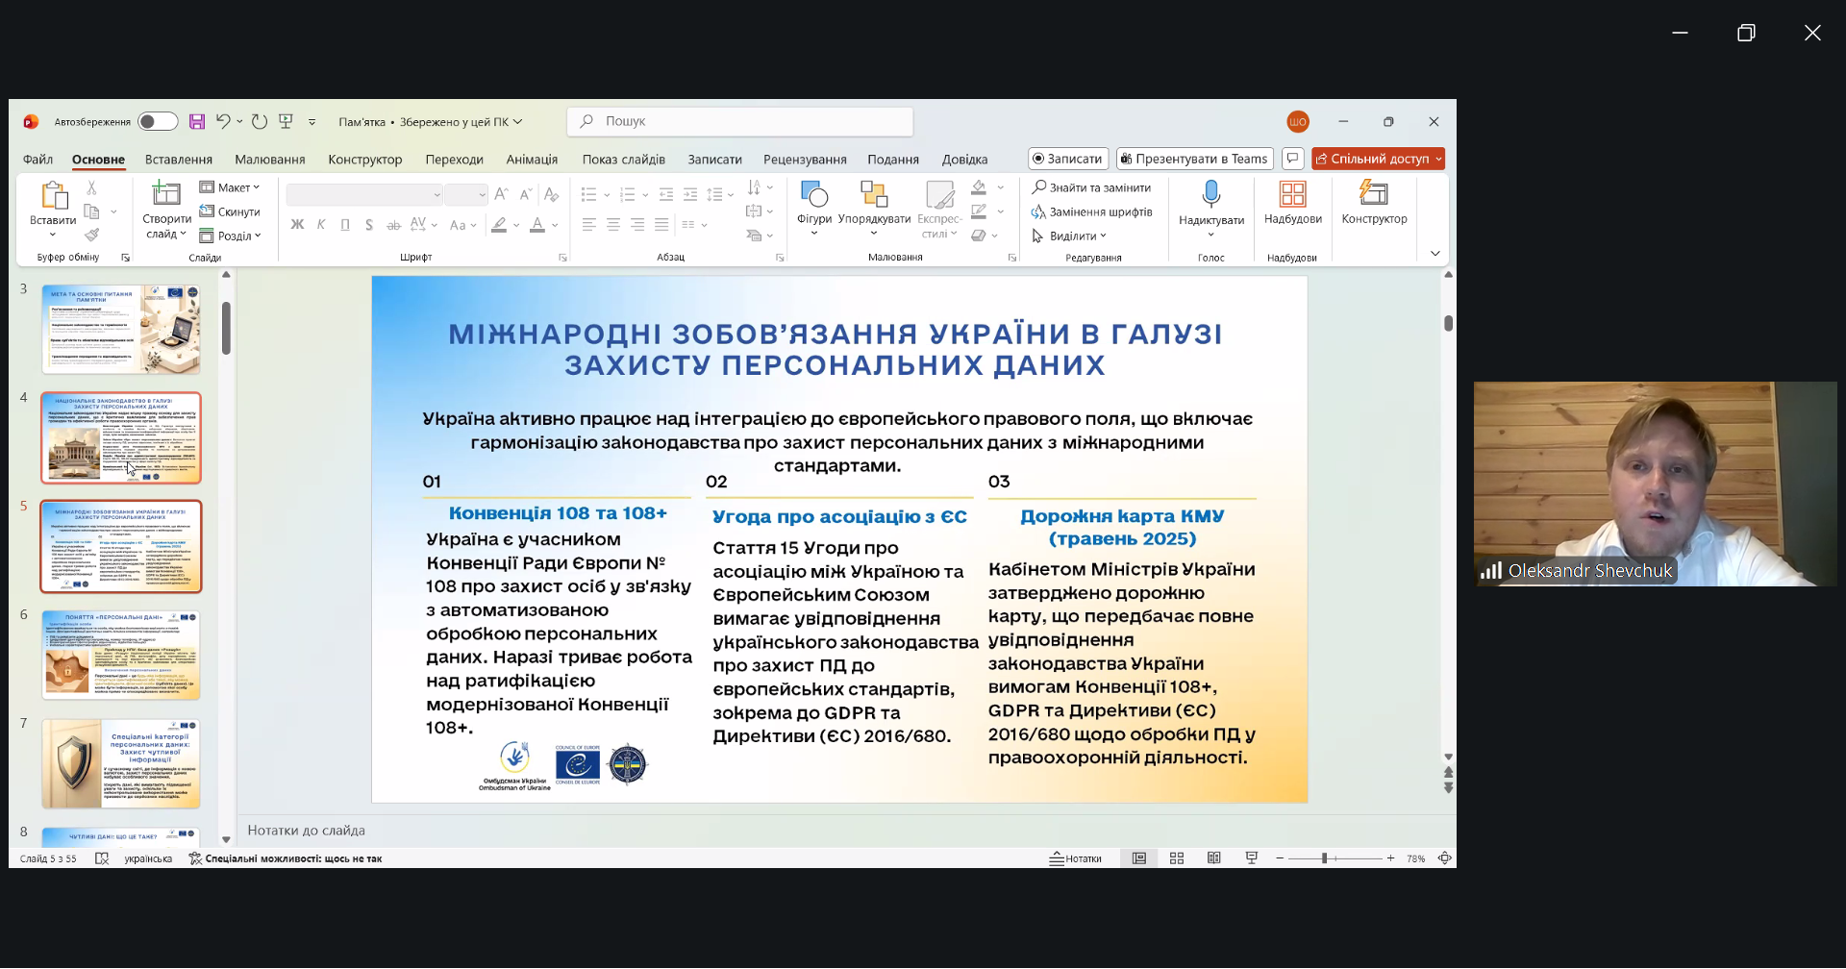Click the Cut scissors icon
The image size is (1846, 969).
coord(91,187)
